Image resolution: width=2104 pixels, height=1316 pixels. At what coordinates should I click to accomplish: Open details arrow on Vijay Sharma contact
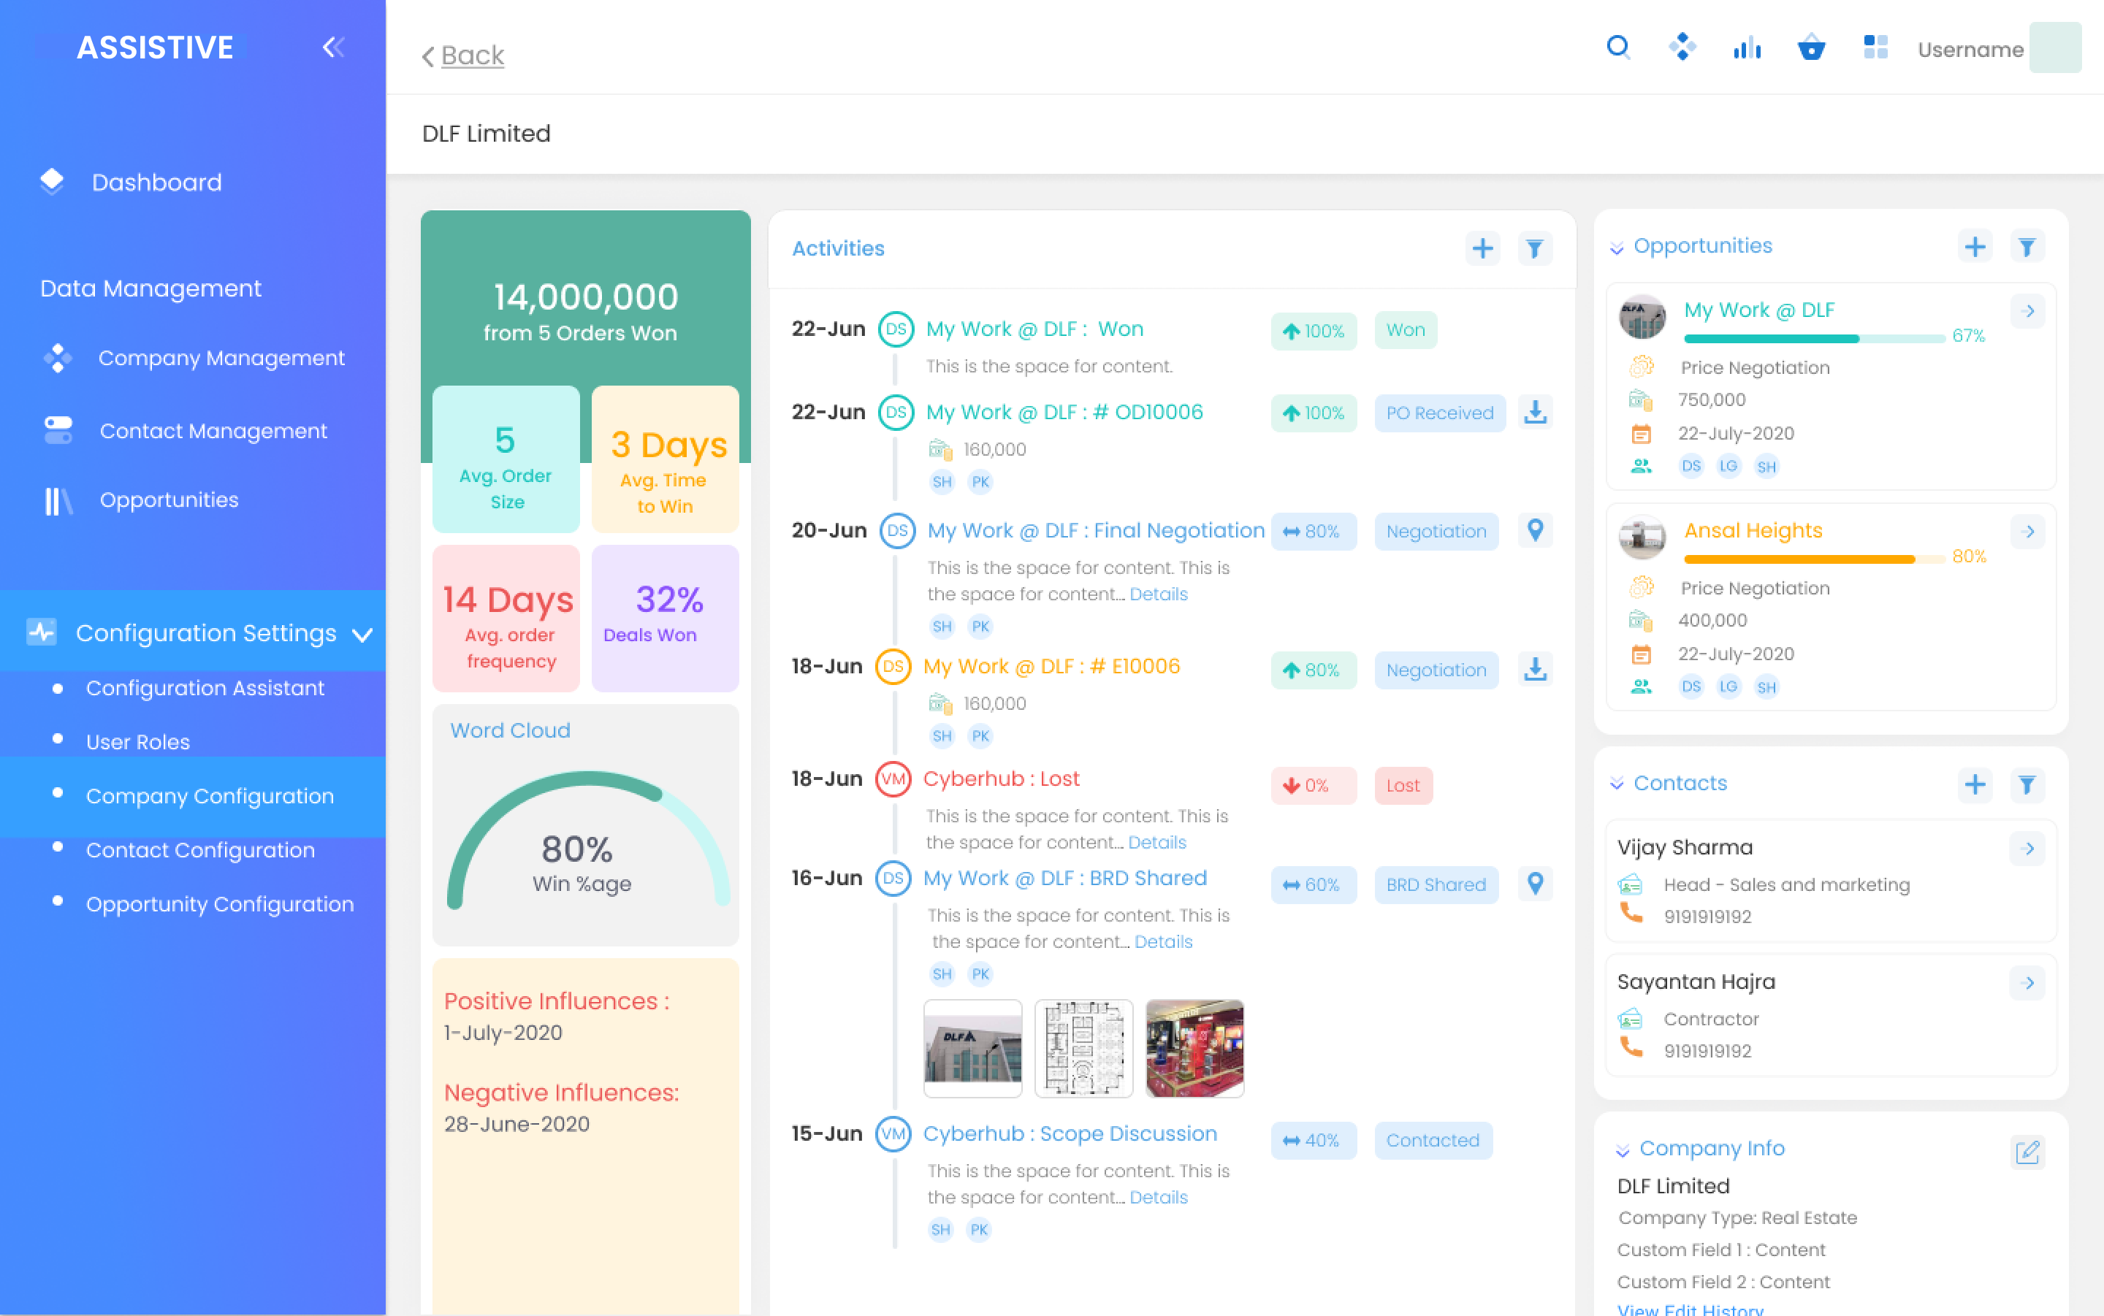(x=2029, y=848)
